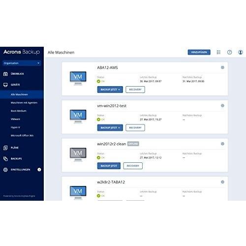Viewport: 246px width, 246px height.
Task: Click the w2k8r2-TABA12 VM thumbnail
Action: tap(78, 193)
